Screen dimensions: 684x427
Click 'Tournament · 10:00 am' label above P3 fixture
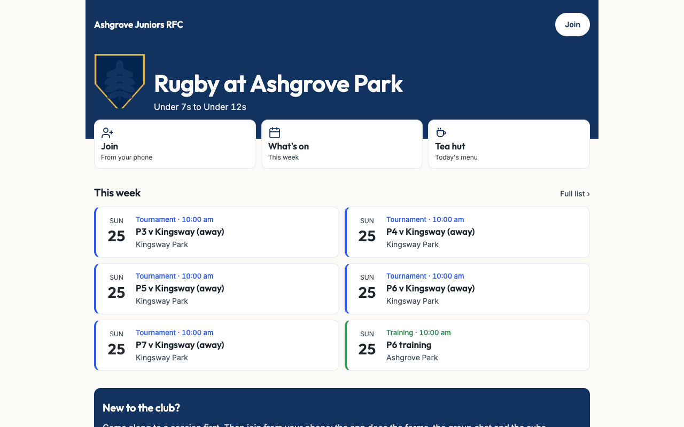click(x=175, y=219)
